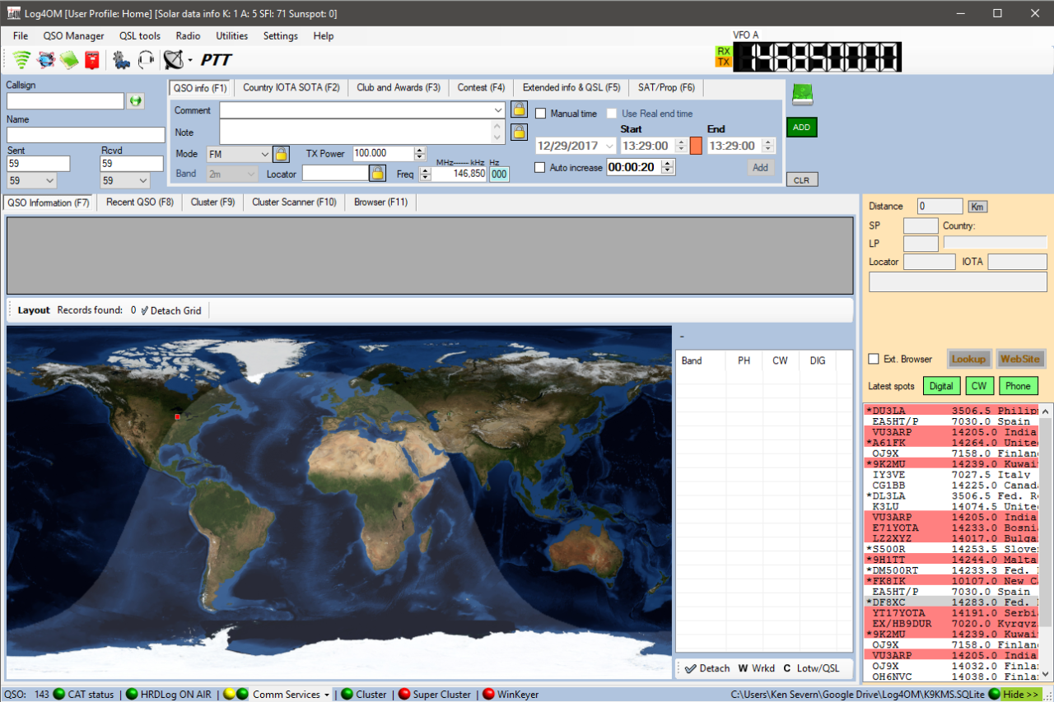Switch to the Cluster (F9) tab

212,202
